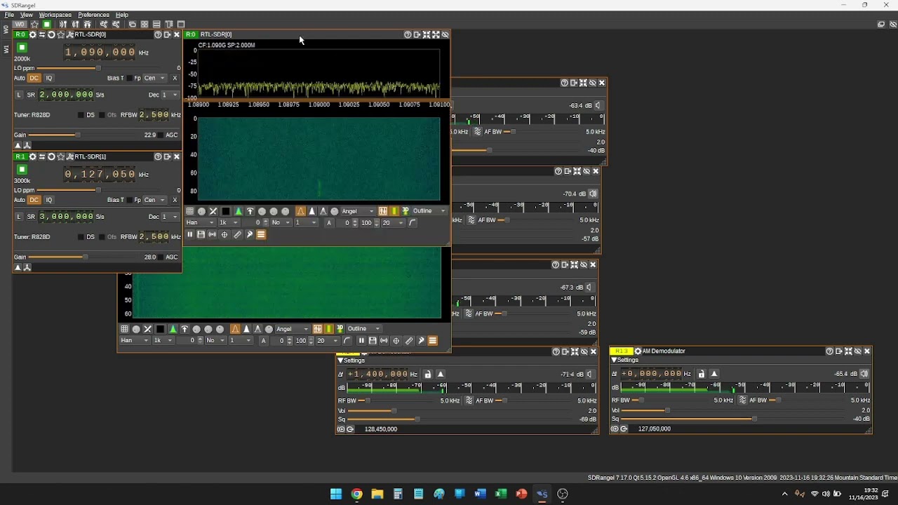
Task: Collapse Settings in the R1:3 AM Demodulator
Action: click(624, 360)
